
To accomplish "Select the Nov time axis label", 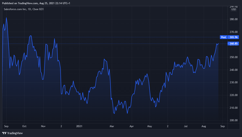I will tap(43, 126).
